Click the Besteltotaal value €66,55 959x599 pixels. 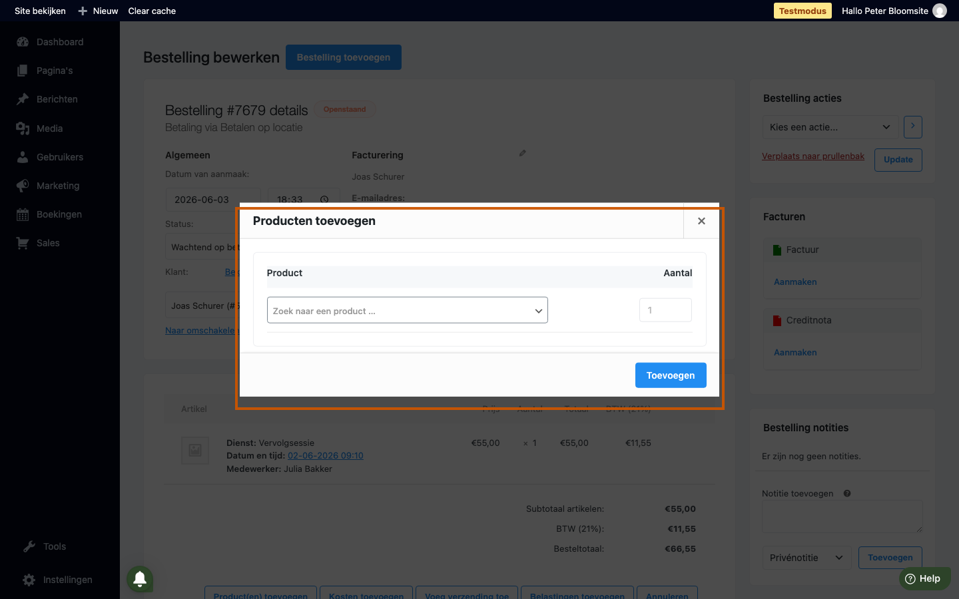point(680,549)
